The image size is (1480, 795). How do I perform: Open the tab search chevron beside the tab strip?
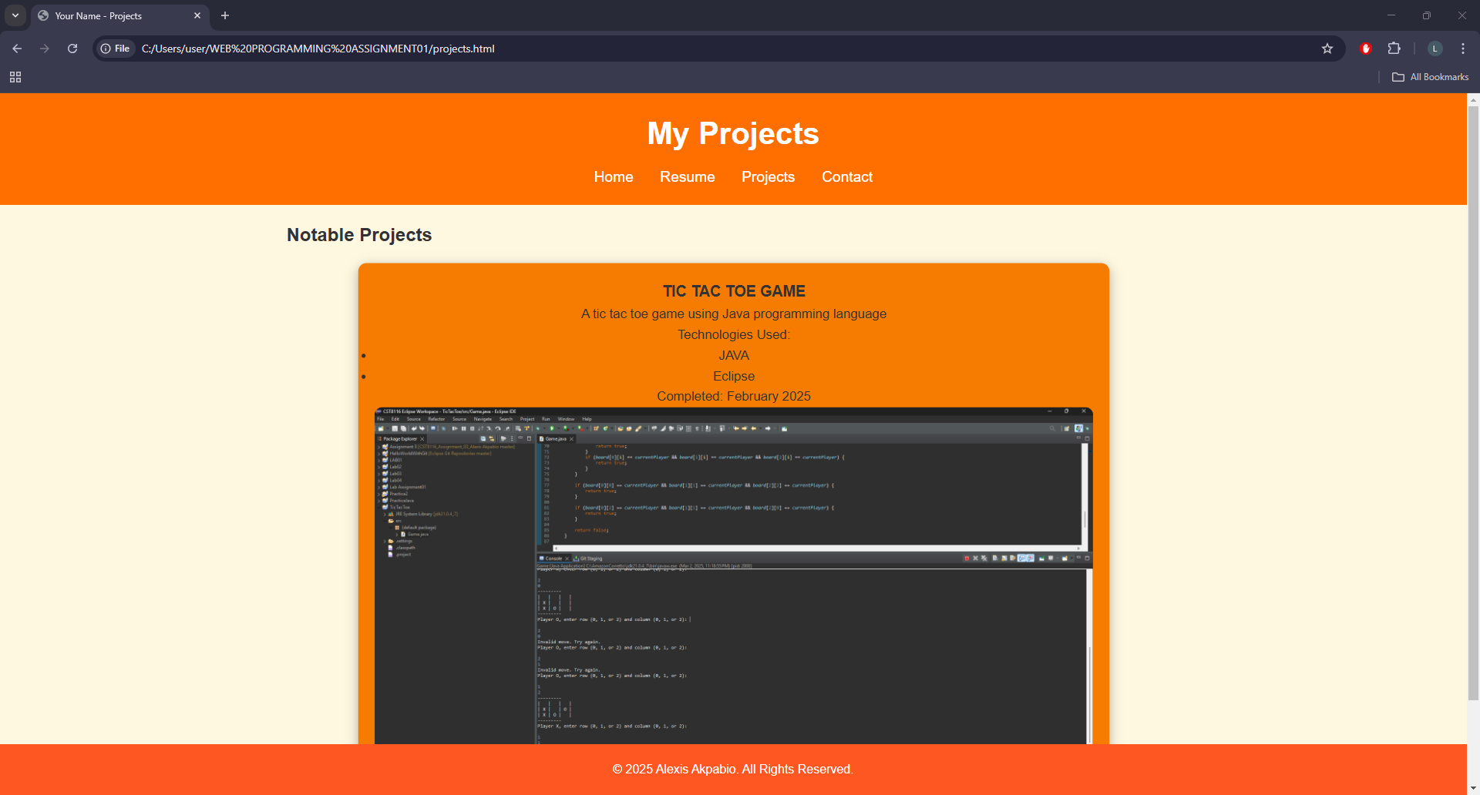(15, 15)
